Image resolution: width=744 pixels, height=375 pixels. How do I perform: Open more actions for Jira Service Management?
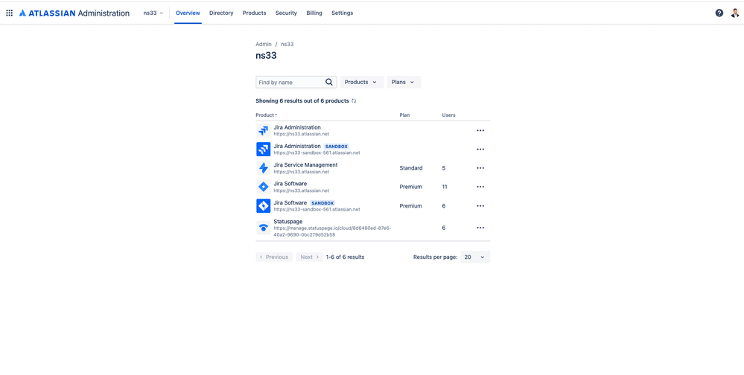pyautogui.click(x=480, y=168)
